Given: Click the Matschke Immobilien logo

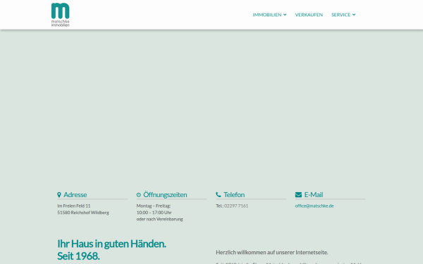Looking at the screenshot, I should click(61, 15).
